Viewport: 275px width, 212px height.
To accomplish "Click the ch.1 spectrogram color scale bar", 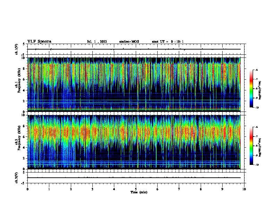I will (x=251, y=89).
